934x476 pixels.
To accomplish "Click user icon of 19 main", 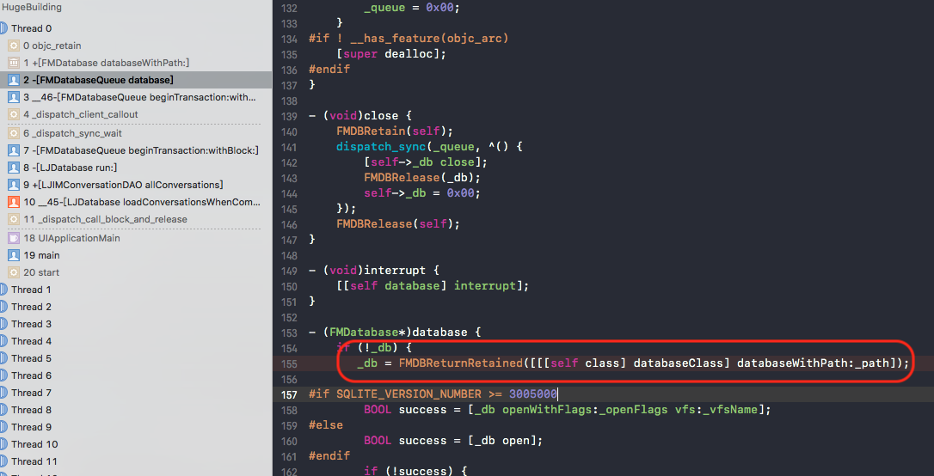I will click(14, 255).
